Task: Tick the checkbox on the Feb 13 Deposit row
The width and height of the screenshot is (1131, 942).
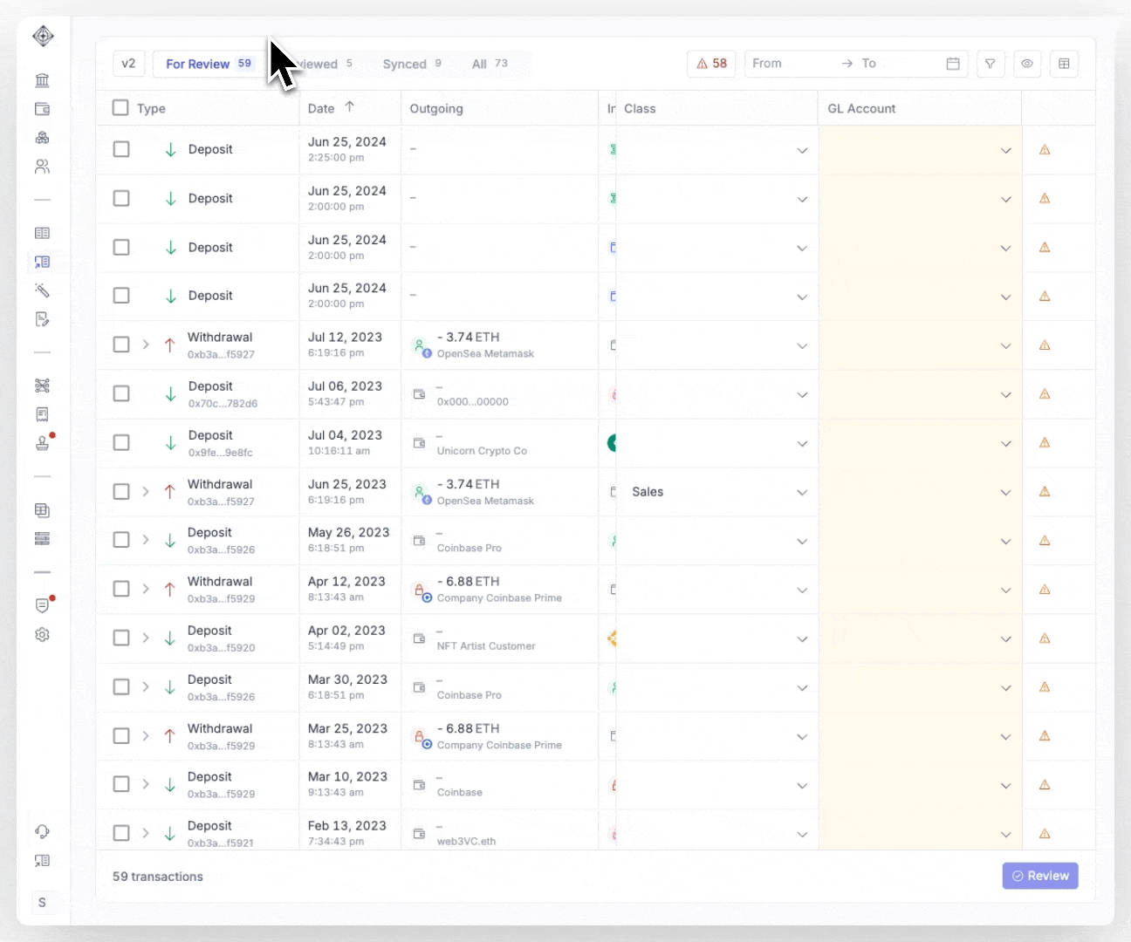Action: pos(121,832)
